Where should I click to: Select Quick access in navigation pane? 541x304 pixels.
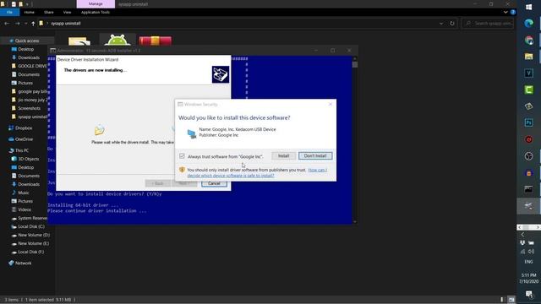click(27, 41)
